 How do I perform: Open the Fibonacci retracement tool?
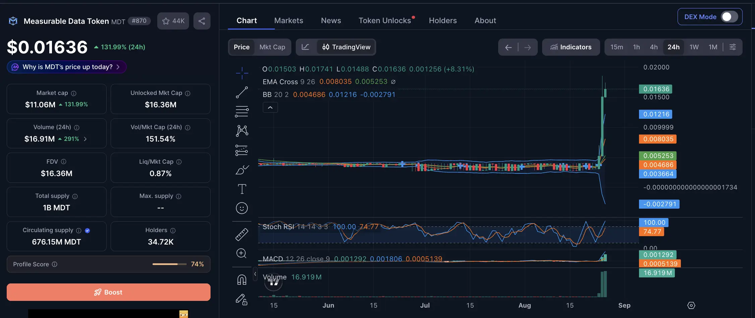tap(242, 111)
